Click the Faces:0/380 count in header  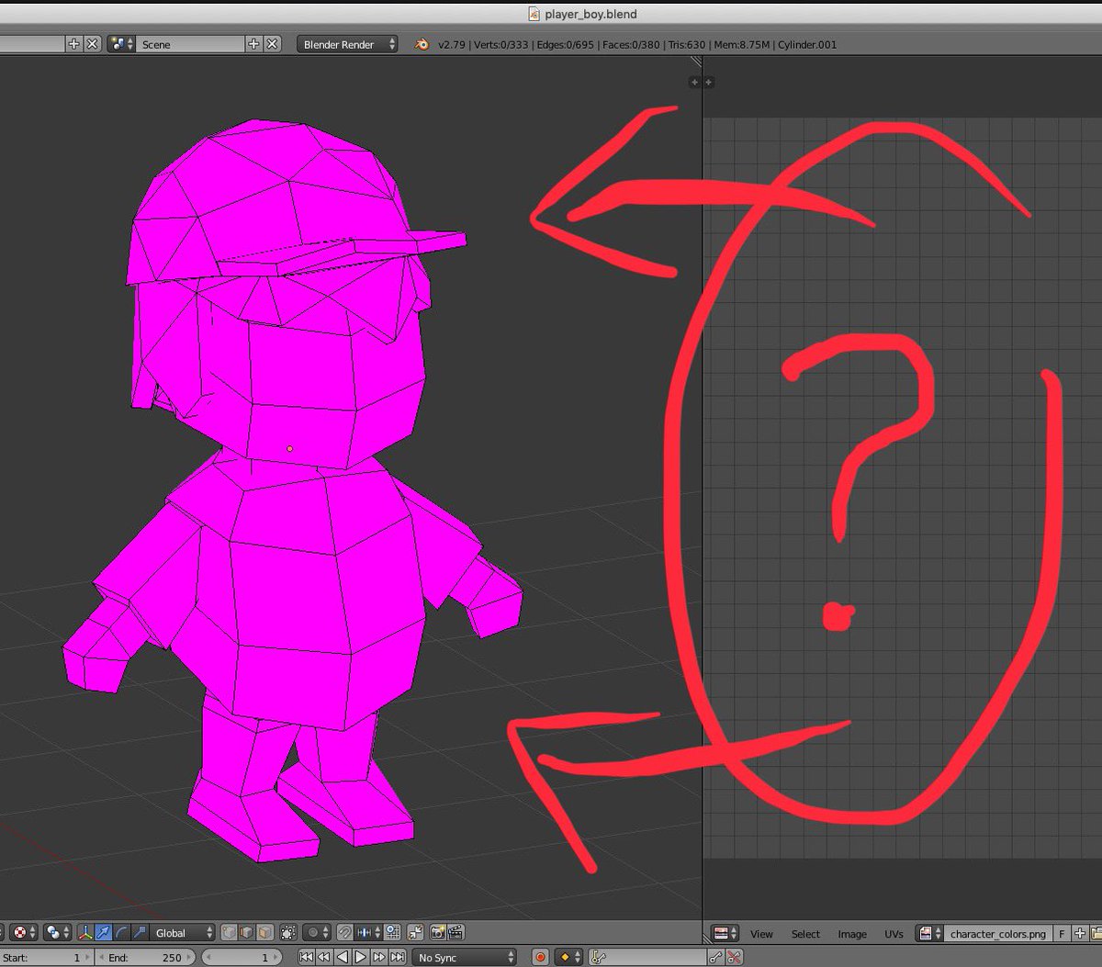tap(631, 44)
